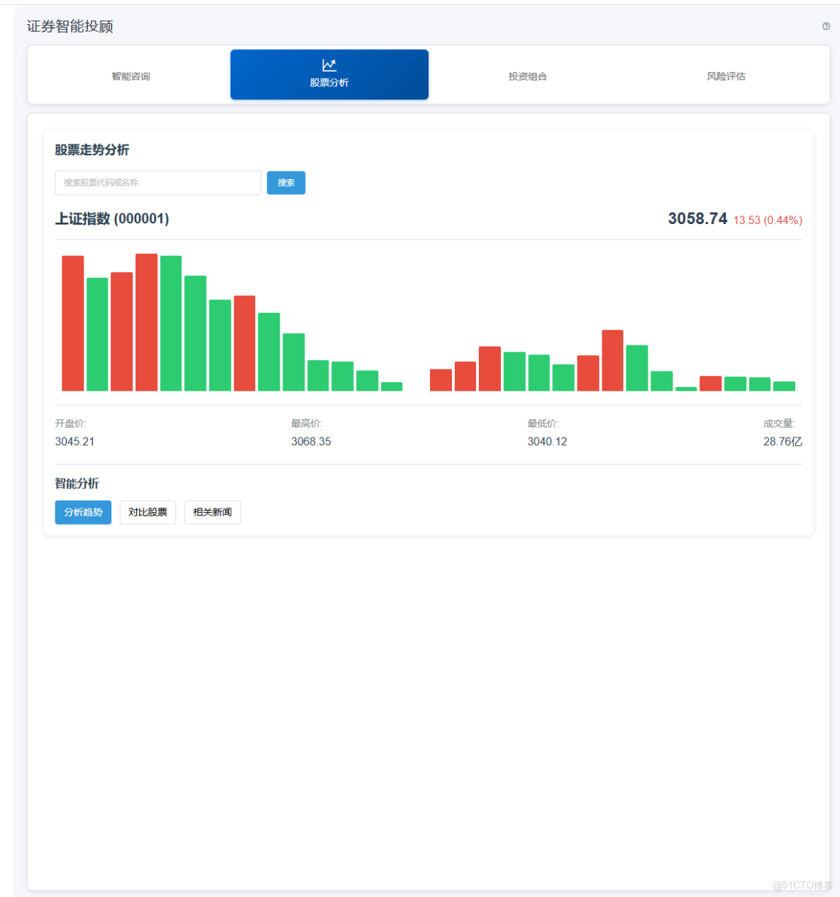Click the stock code search input field
Image resolution: width=840 pixels, height=897 pixels.
(x=157, y=183)
